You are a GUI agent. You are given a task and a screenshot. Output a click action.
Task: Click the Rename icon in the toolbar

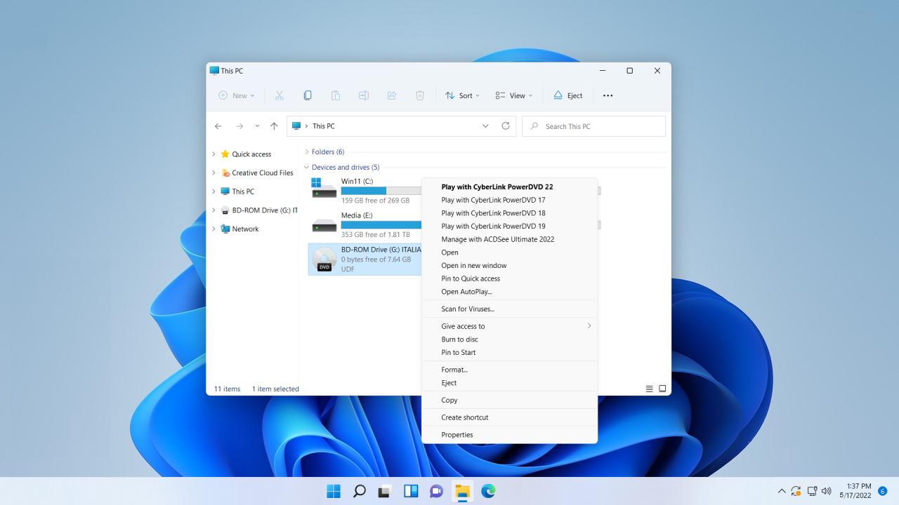tap(364, 95)
